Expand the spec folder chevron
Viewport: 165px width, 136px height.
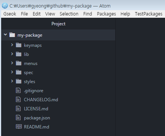point(12,72)
